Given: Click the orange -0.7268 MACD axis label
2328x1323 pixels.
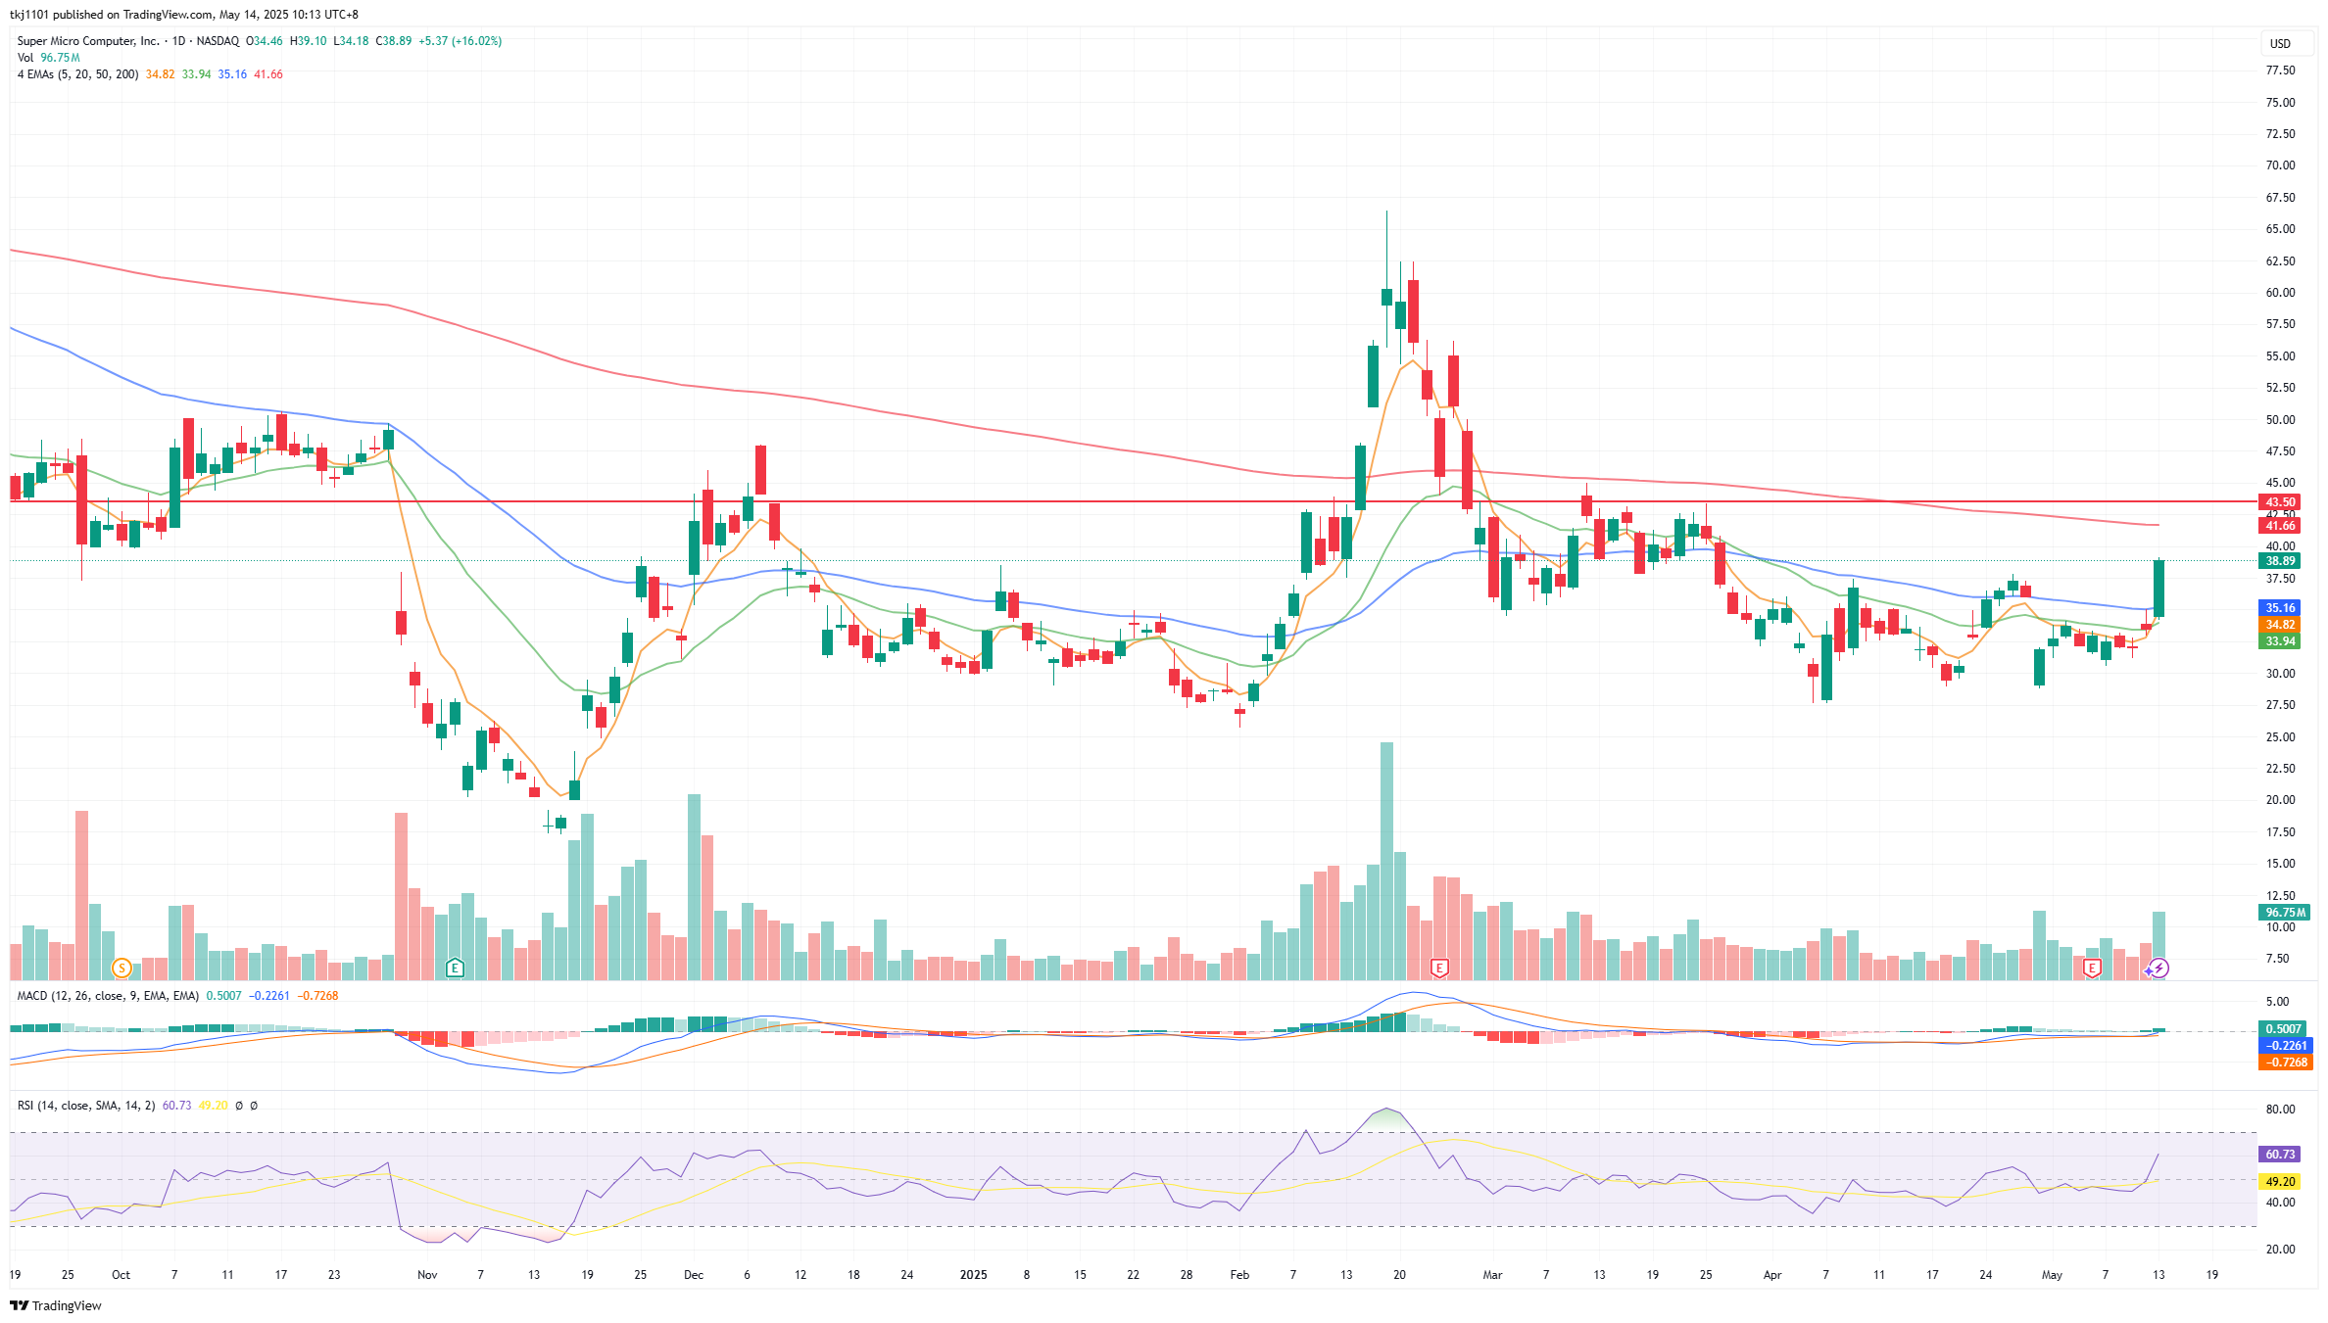Looking at the screenshot, I should pyautogui.click(x=2284, y=1063).
